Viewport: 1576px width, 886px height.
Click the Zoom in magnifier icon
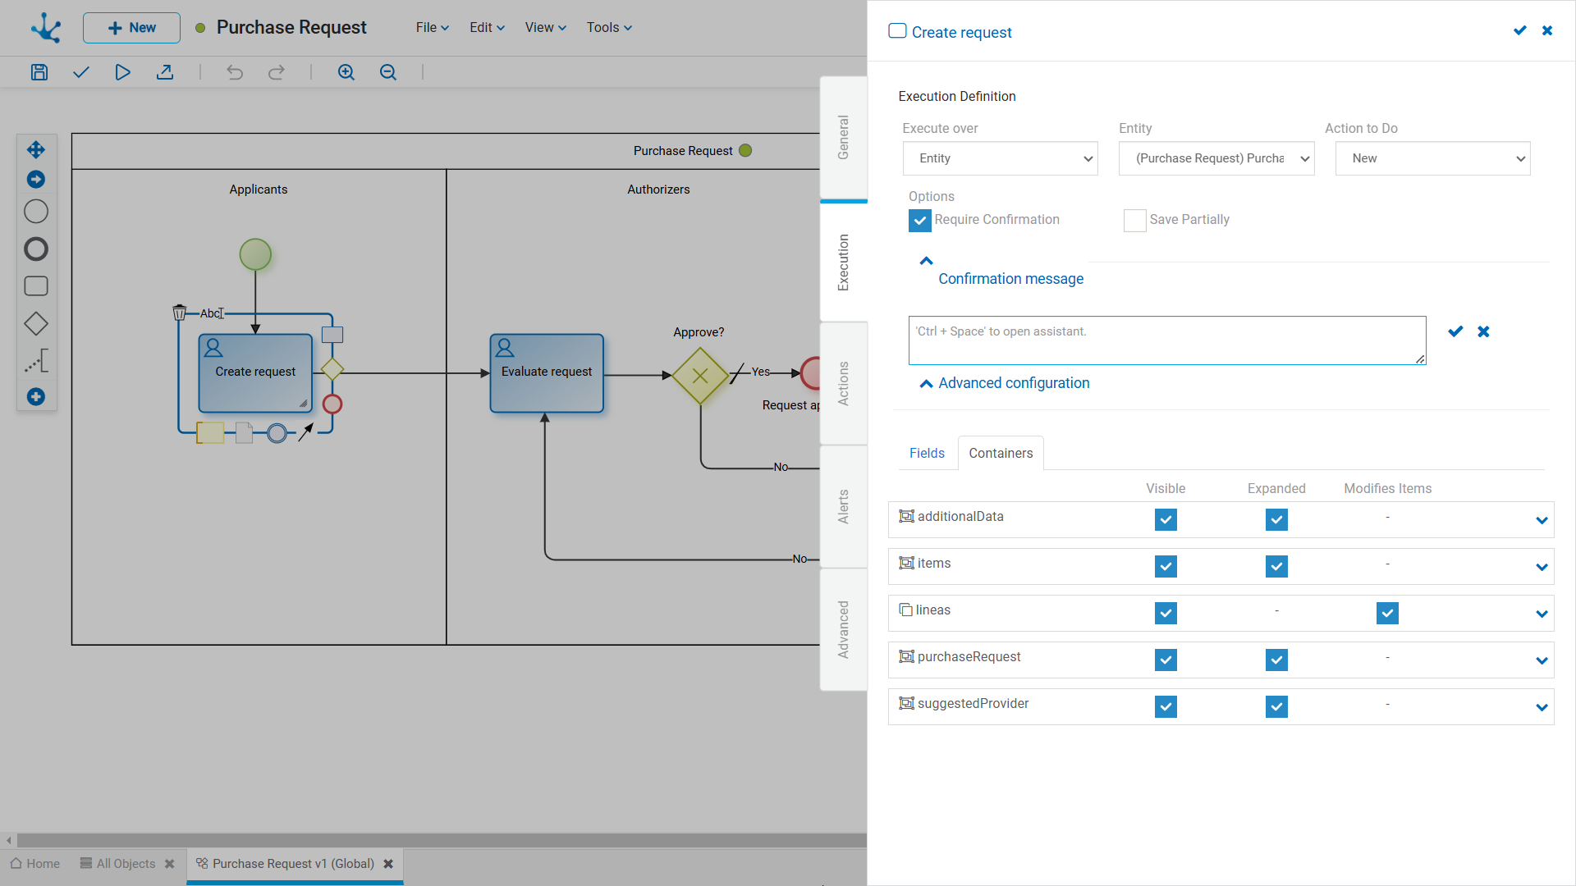point(346,72)
